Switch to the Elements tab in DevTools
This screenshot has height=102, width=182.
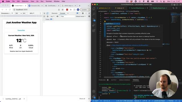coord(54,13)
